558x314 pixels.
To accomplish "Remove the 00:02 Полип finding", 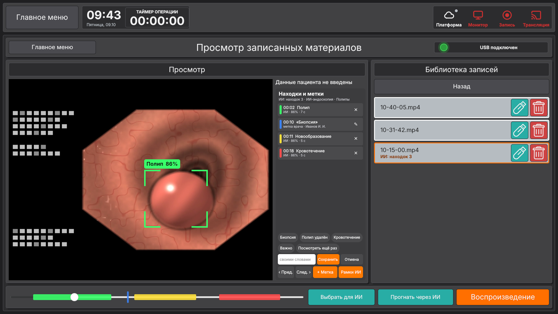I will (x=356, y=110).
